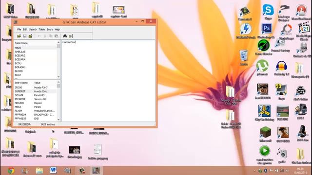Open the Table menu

point(41,29)
